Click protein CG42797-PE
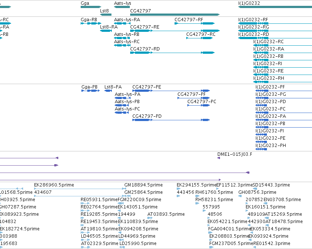This screenshot has width=312, height=249. (171, 91)
